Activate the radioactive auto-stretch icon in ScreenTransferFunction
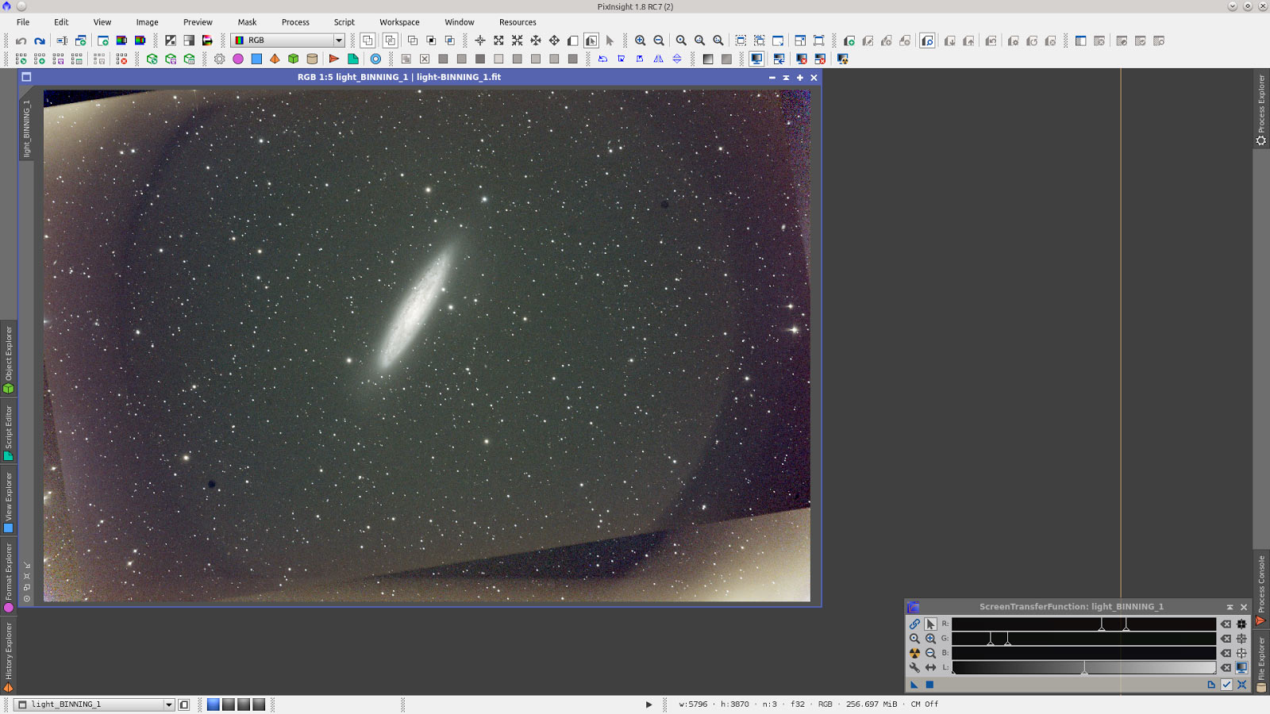This screenshot has width=1270, height=714. coord(914,651)
